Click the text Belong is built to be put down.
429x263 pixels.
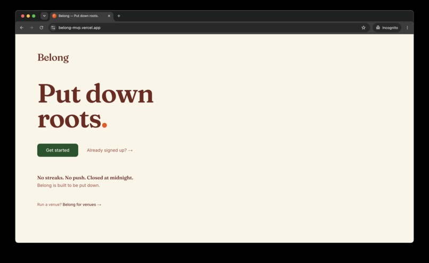tap(69, 185)
